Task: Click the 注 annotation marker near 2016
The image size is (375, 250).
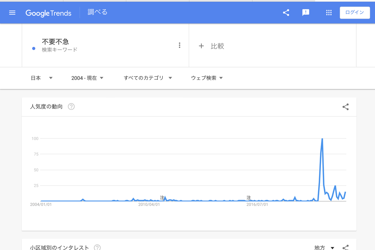Action: coord(248,198)
